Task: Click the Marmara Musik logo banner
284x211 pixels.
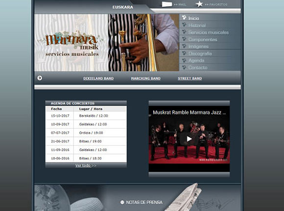Action: [71, 43]
